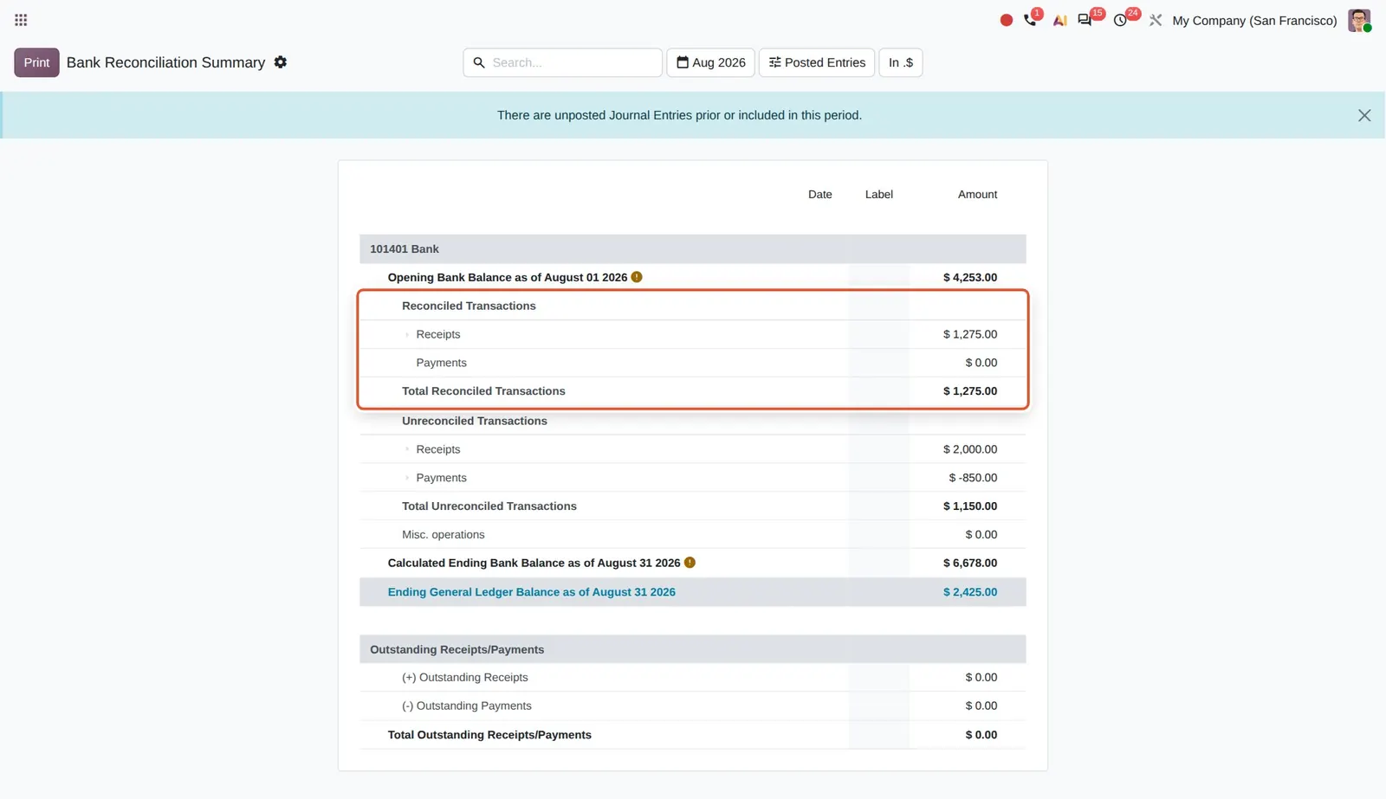1386x799 pixels.
Task: Click the Unreconciled Transactions heading
Action: point(474,421)
